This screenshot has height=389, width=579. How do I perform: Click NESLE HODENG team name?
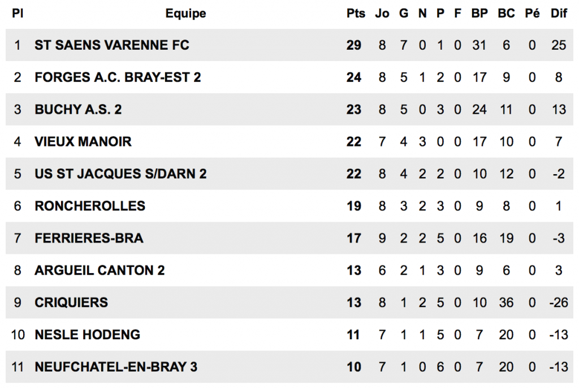(x=87, y=335)
